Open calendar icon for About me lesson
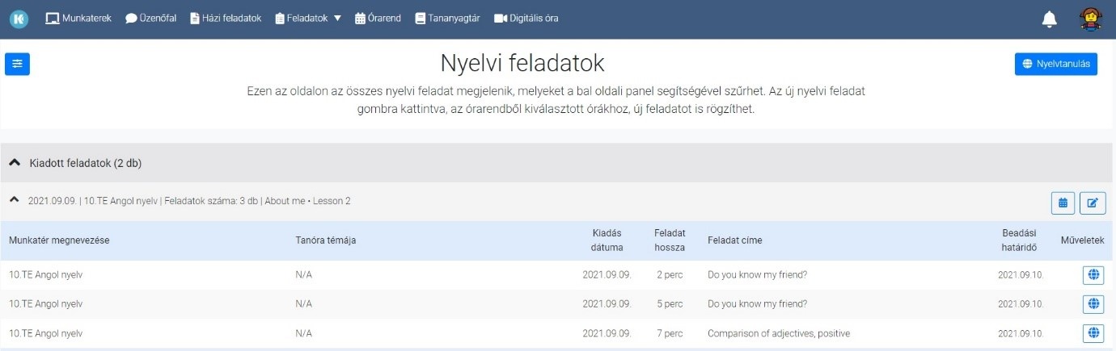 [x=1063, y=203]
